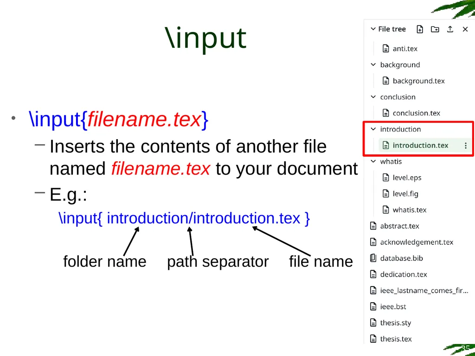Open whatis.tex file name
The width and height of the screenshot is (475, 356).
click(410, 210)
